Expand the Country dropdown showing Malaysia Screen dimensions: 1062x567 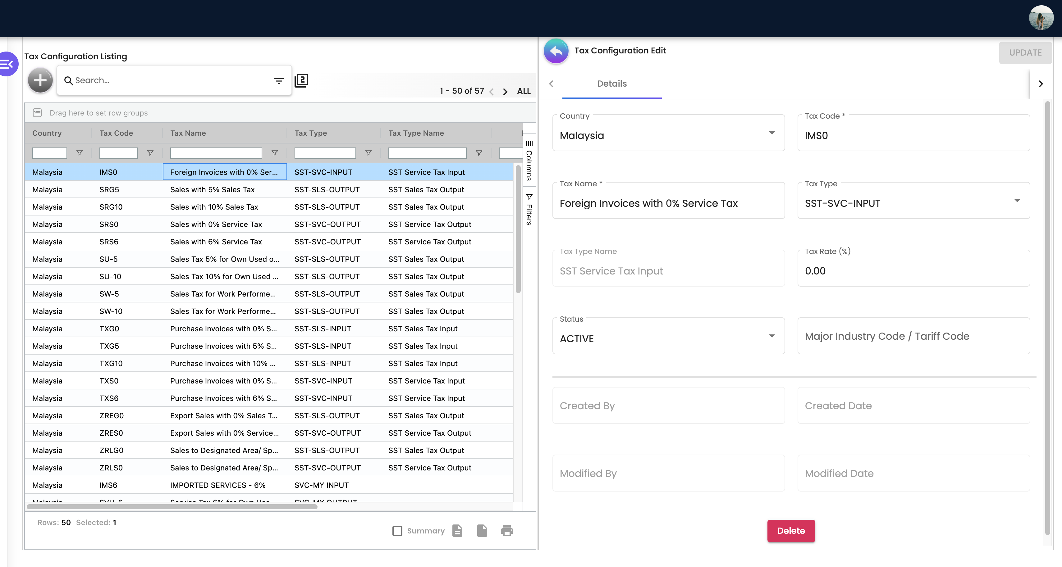668,133
